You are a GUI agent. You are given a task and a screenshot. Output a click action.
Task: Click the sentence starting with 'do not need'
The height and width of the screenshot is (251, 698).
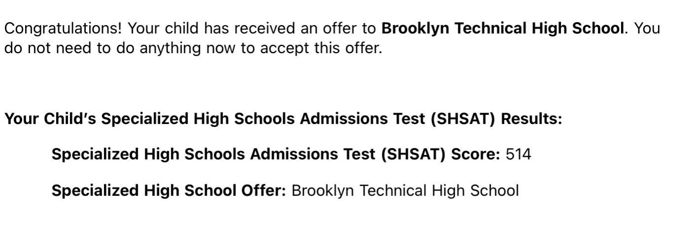193,48
